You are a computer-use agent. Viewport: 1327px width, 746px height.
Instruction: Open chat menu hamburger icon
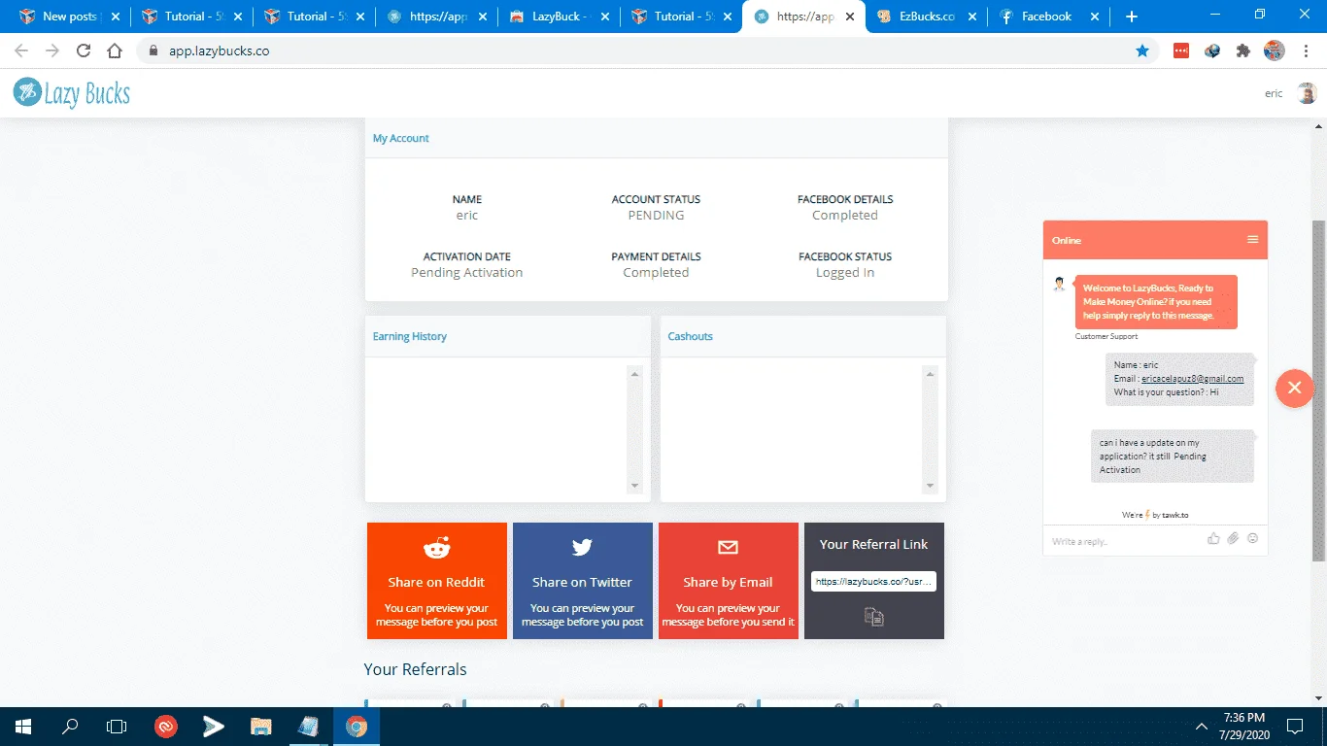(x=1253, y=239)
